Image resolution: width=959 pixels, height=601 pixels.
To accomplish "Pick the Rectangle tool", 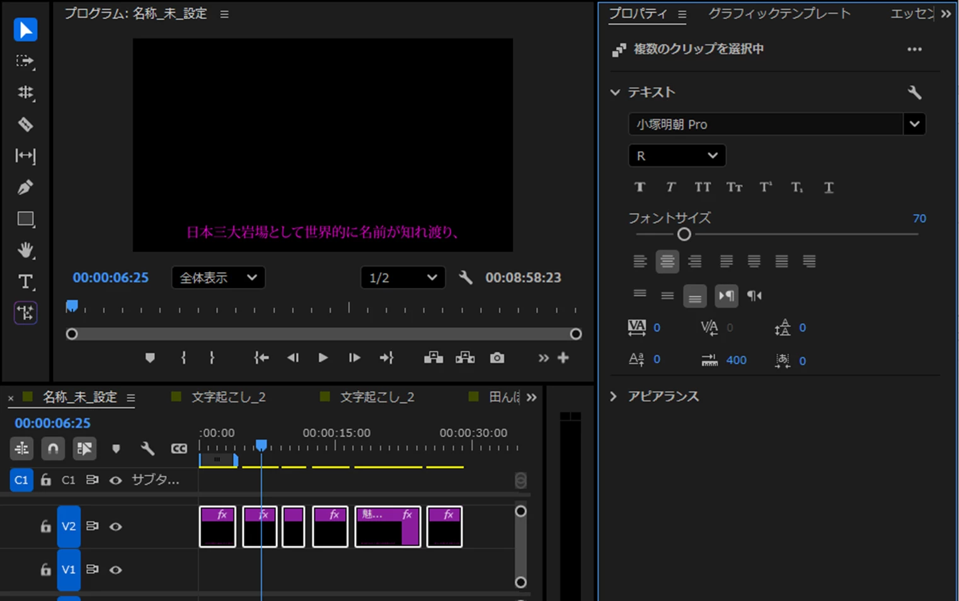I will click(x=25, y=219).
